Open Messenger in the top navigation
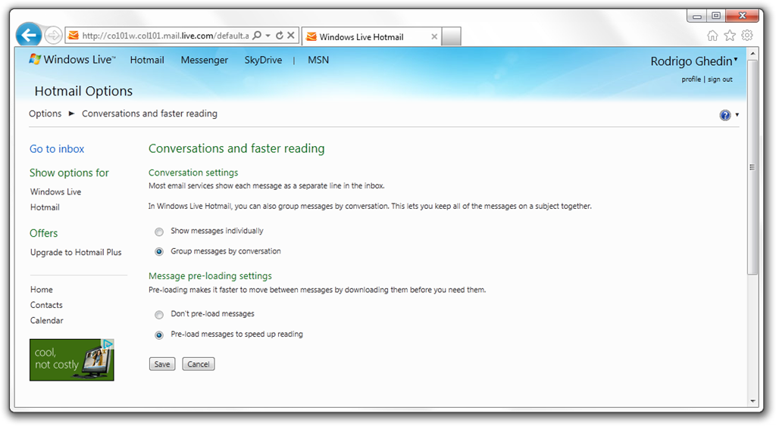The height and width of the screenshot is (426, 776). [205, 60]
